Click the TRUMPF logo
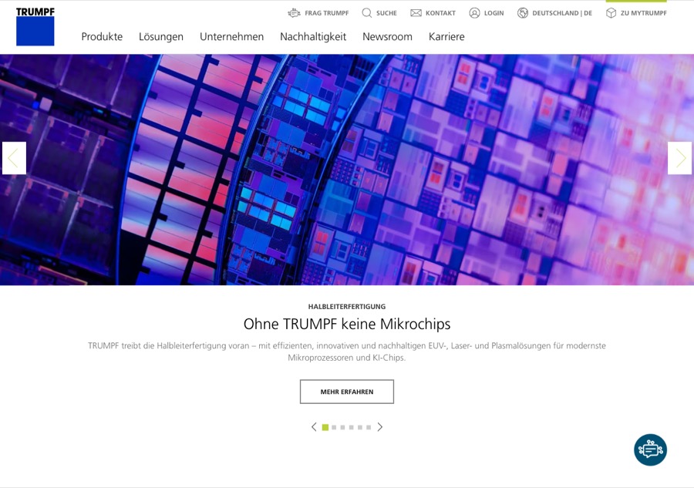Viewport: 694px width, 488px height. pyautogui.click(x=35, y=26)
